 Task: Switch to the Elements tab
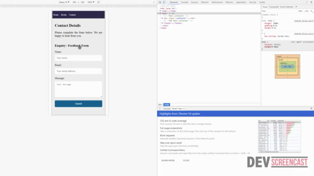(x=174, y=2)
